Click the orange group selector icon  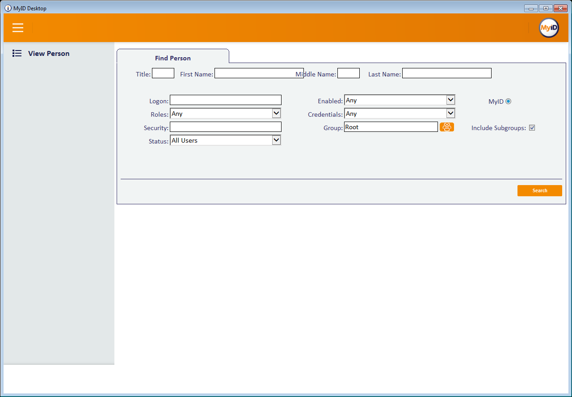pos(446,127)
